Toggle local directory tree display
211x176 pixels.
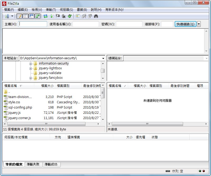26,16
